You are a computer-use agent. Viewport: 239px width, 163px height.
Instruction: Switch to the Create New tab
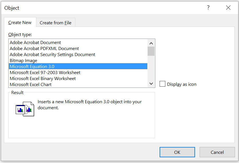(x=20, y=22)
